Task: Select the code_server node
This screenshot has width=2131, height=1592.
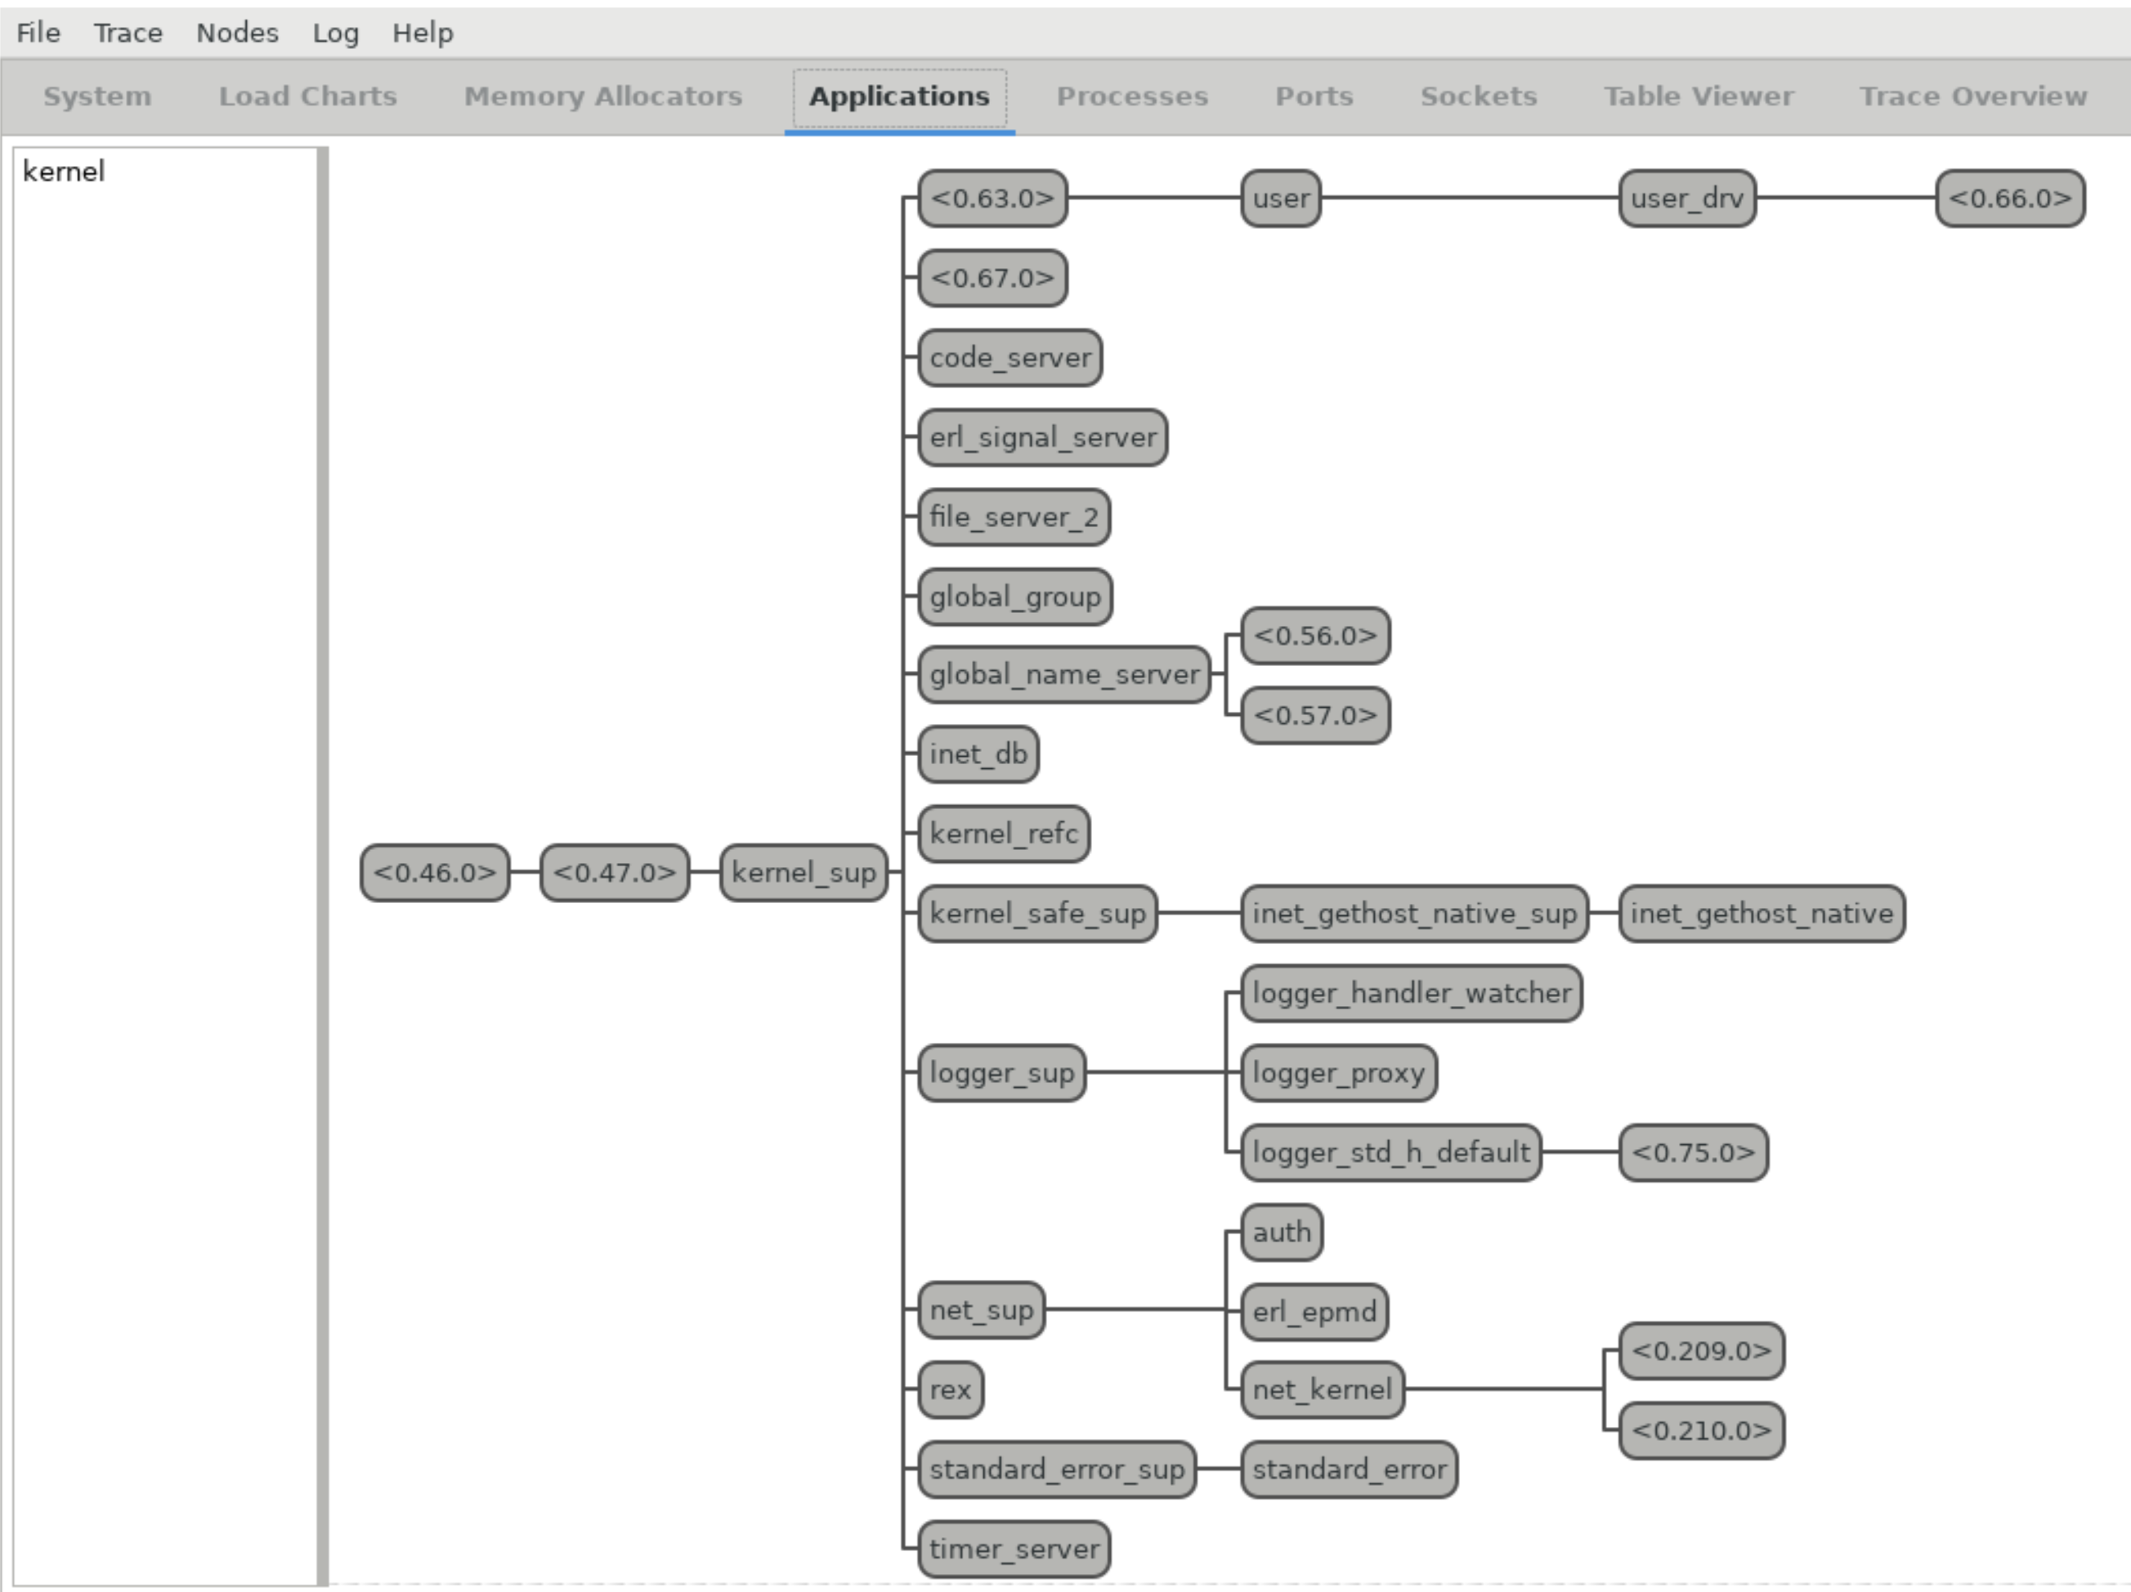Action: [1010, 357]
